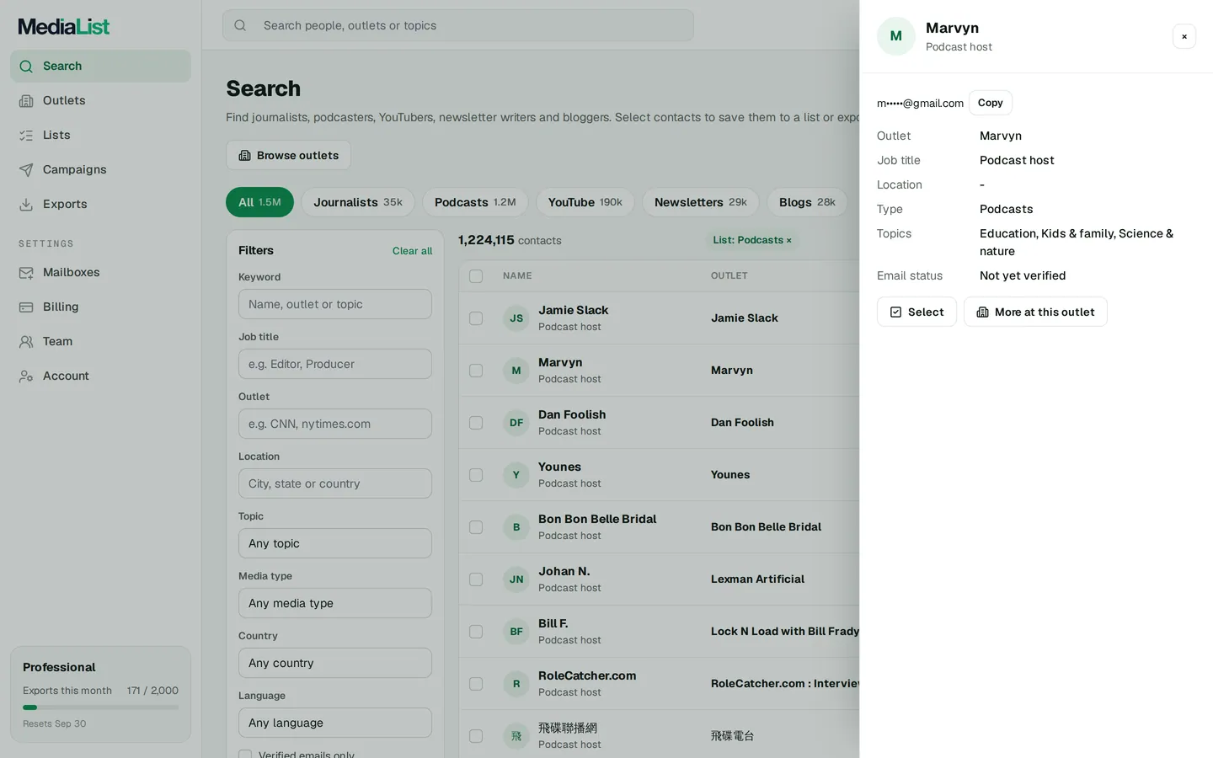The width and height of the screenshot is (1213, 758).
Task: Open Team settings
Action: point(100,341)
